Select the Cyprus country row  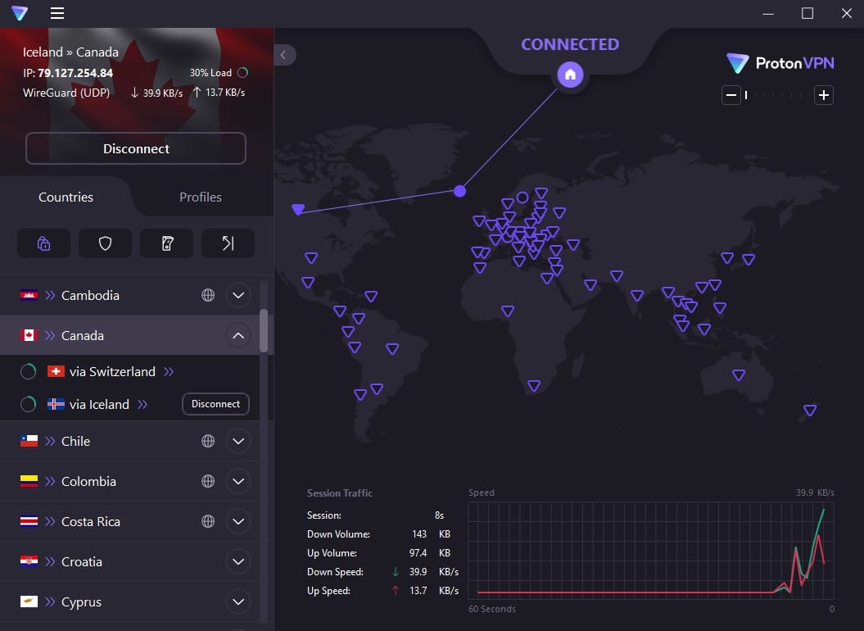(129, 601)
